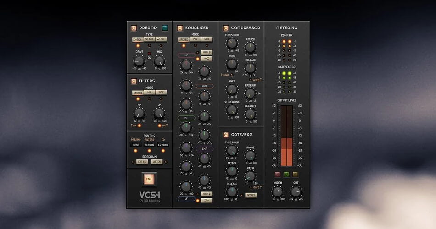Click the metering Width knob
The height and width of the screenshot is (229, 436).
click(x=277, y=192)
